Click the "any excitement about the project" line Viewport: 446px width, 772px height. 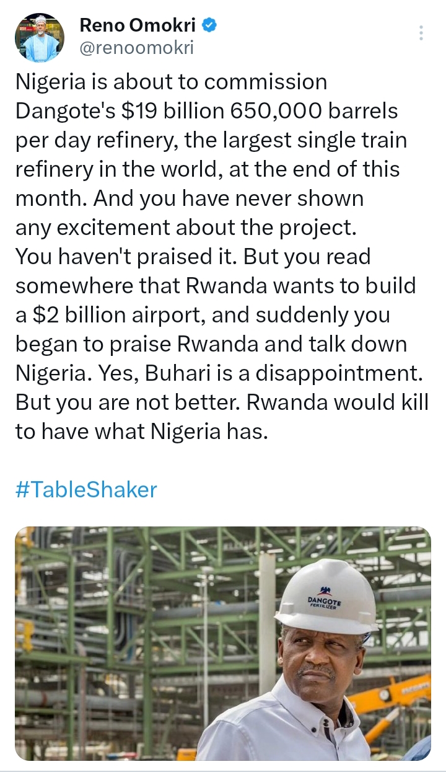tap(186, 228)
